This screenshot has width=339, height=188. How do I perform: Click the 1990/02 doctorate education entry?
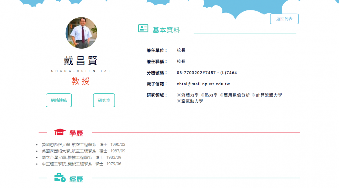[83, 145]
